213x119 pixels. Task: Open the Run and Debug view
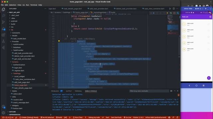[3, 29]
